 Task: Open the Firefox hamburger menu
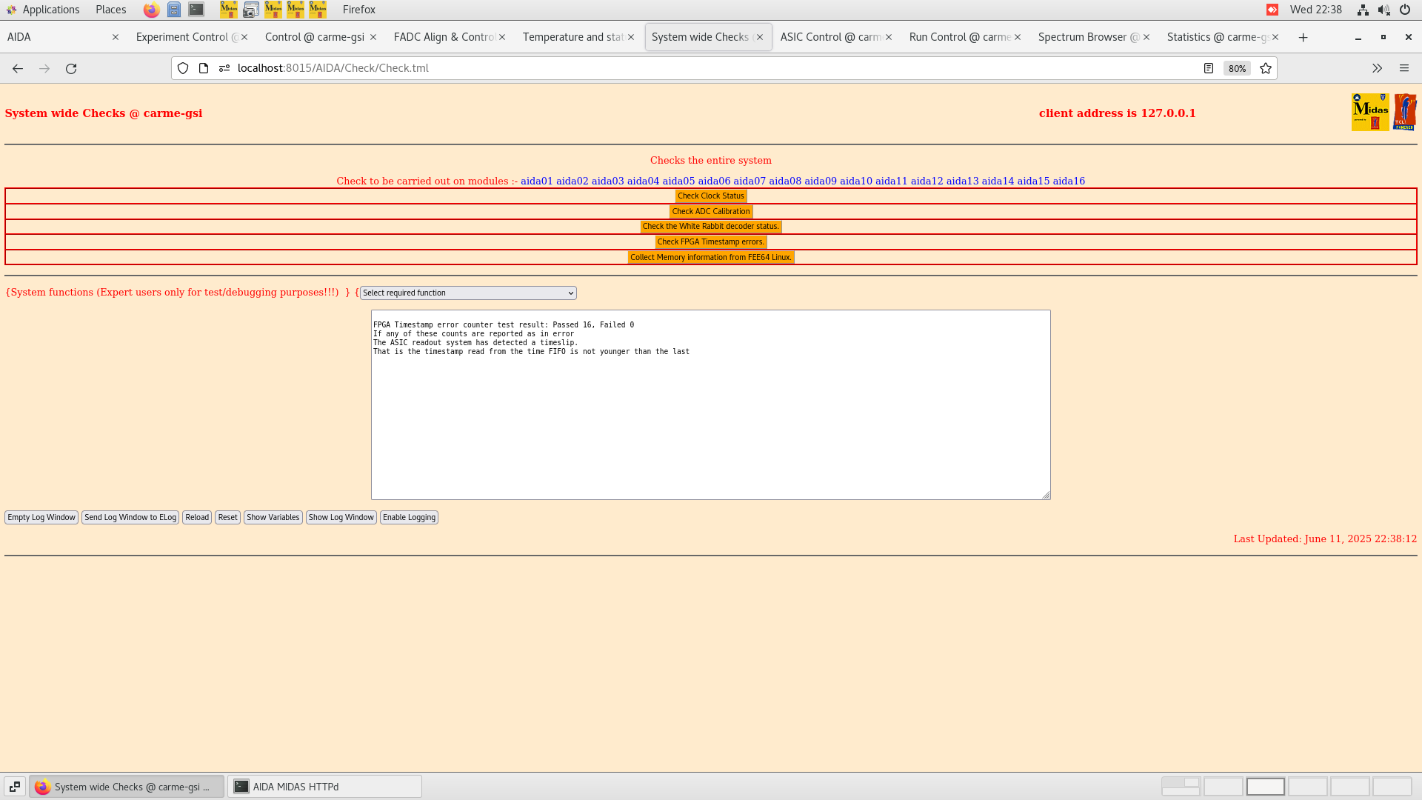coord(1404,68)
